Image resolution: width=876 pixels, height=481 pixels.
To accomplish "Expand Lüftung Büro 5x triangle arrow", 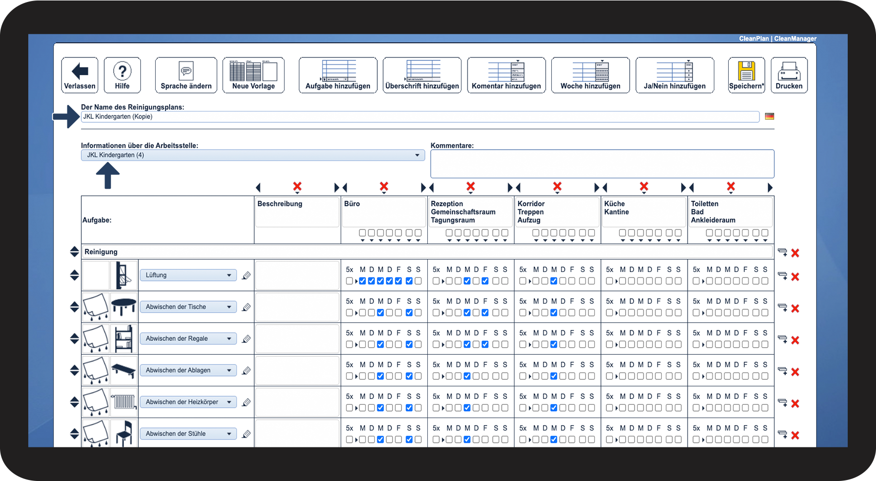I will tap(356, 281).
